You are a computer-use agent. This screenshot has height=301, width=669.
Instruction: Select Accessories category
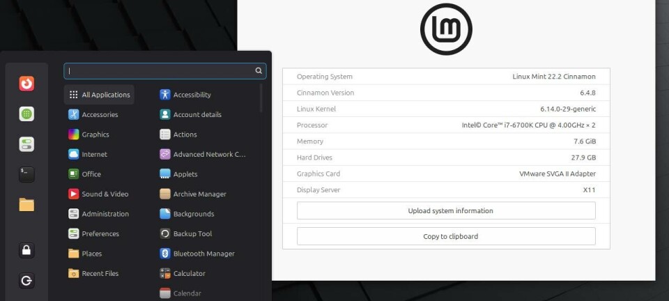point(93,115)
